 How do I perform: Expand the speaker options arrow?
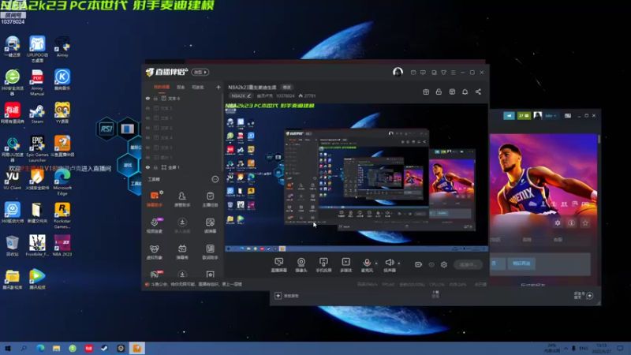pyautogui.click(x=399, y=263)
